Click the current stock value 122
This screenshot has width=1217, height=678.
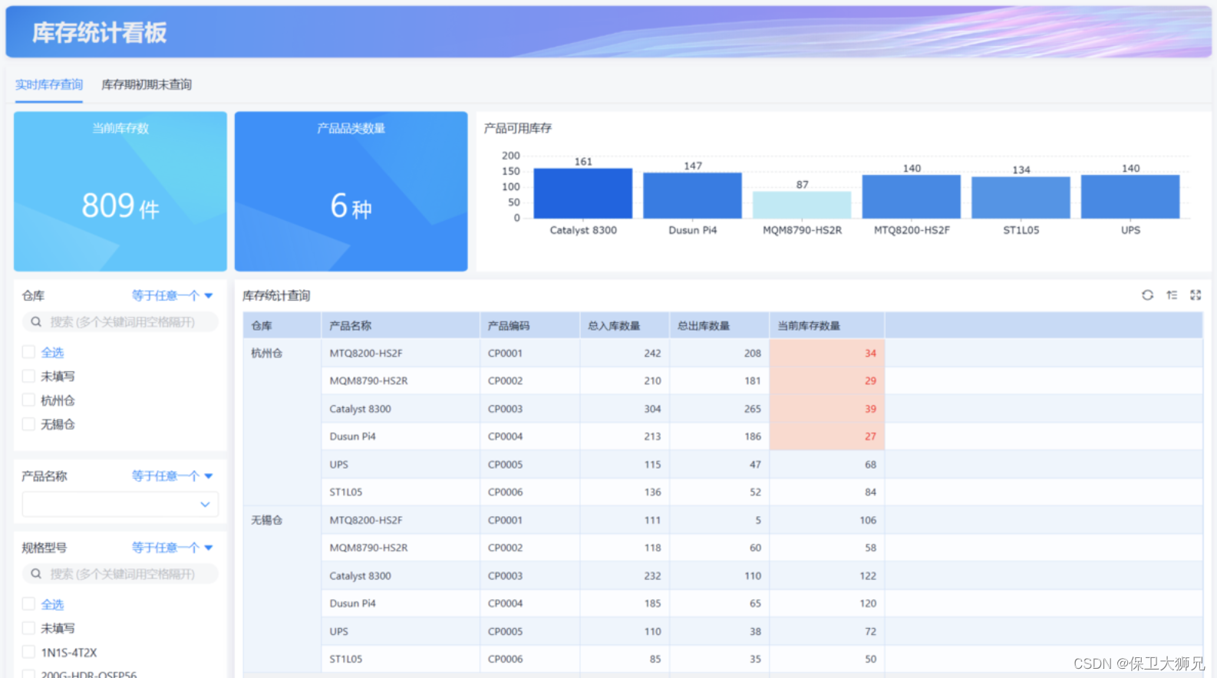868,575
